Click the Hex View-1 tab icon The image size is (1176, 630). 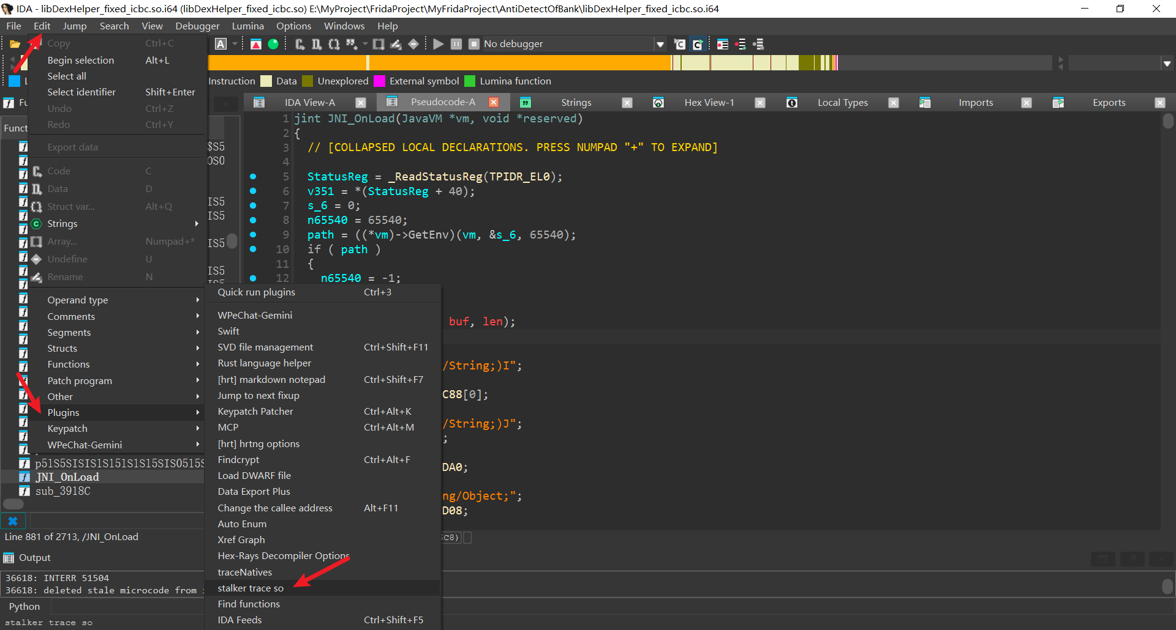658,103
